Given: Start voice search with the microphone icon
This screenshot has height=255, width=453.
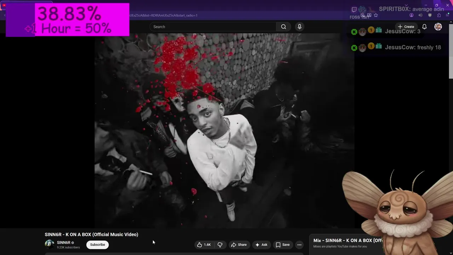Looking at the screenshot, I should pos(299,27).
